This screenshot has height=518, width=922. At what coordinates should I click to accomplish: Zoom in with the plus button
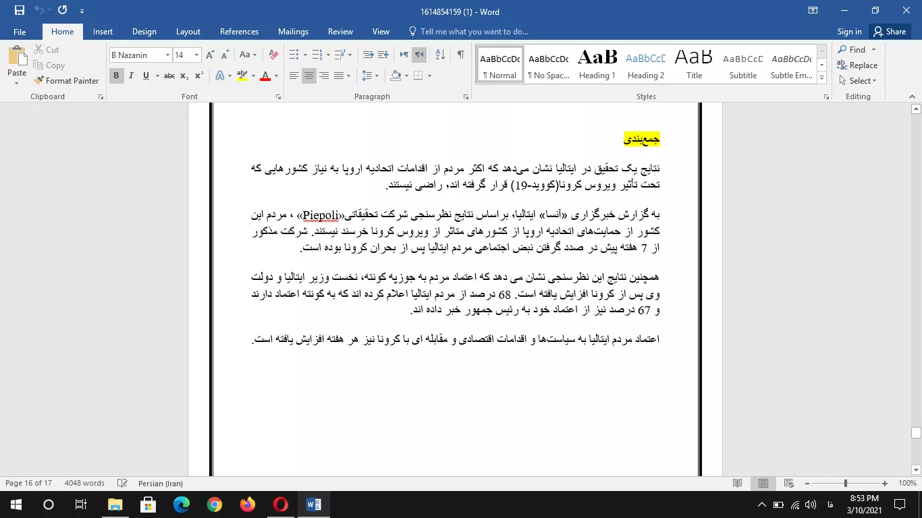885,483
